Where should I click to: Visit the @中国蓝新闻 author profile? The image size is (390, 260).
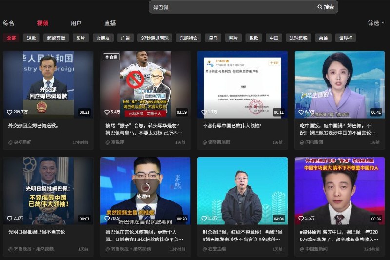[313, 249]
